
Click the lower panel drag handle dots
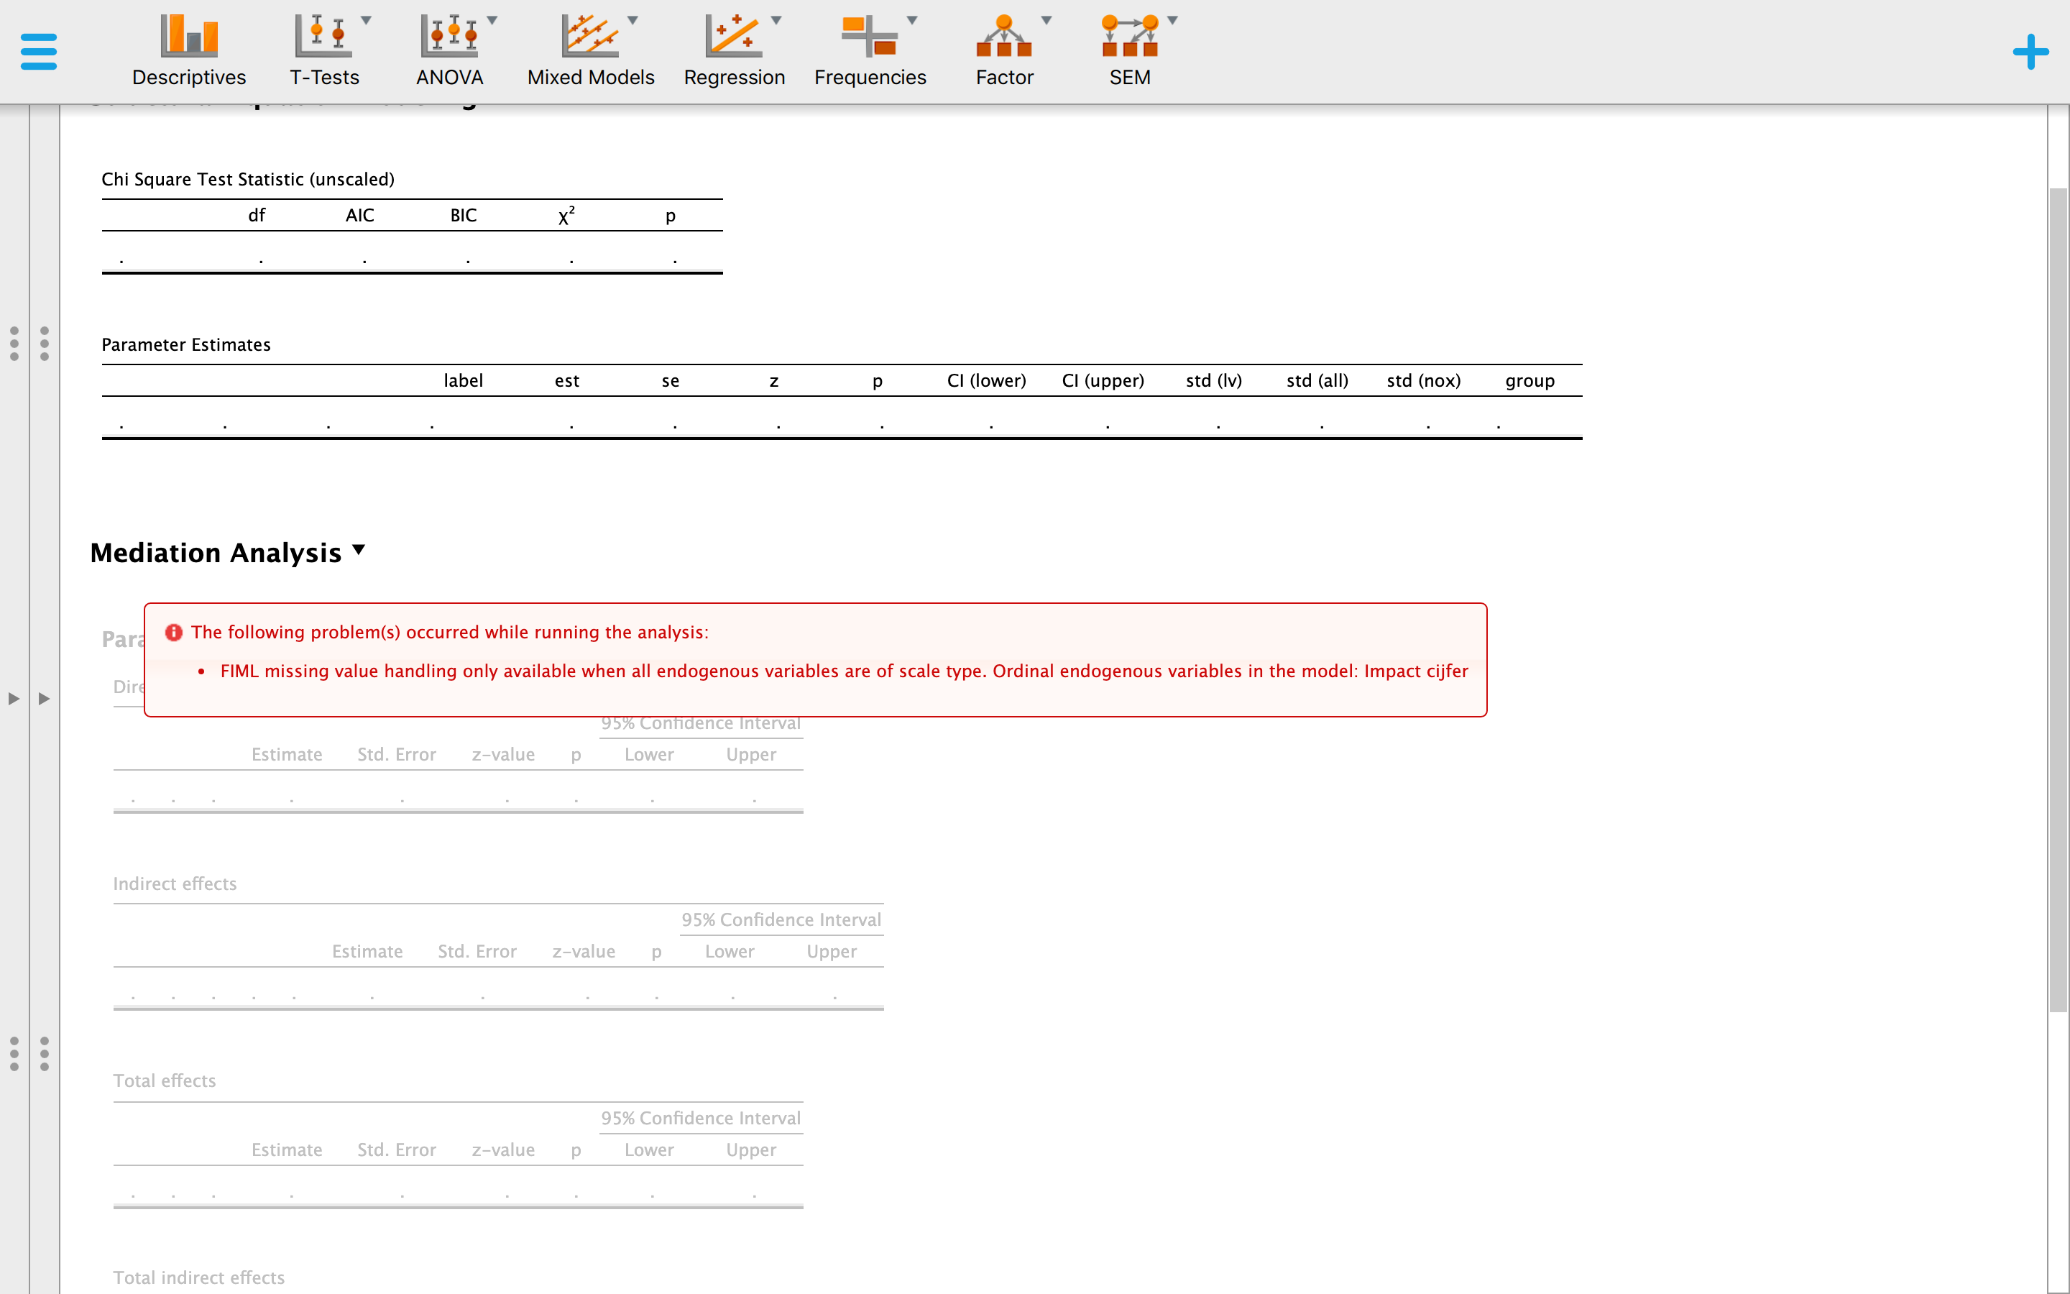click(45, 1053)
